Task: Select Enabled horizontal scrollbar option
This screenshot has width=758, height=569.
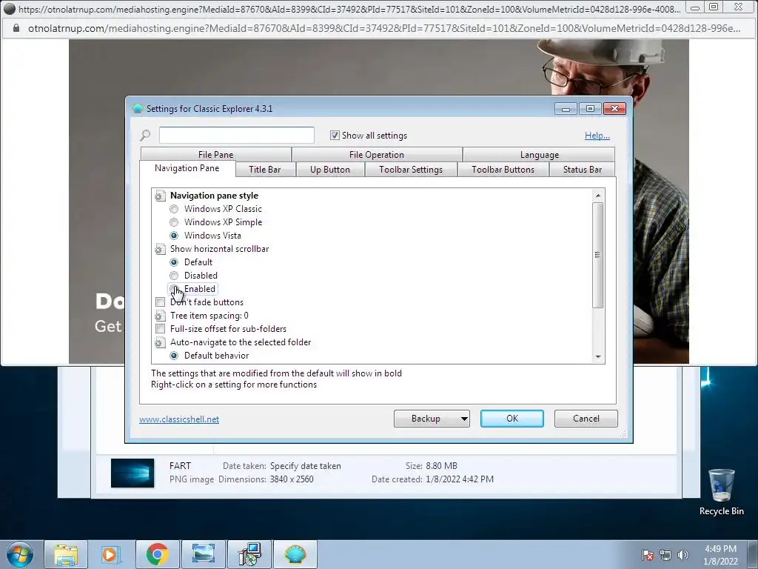Action: [x=174, y=289]
